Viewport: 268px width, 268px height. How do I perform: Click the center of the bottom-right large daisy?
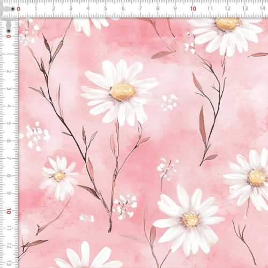[190, 219]
